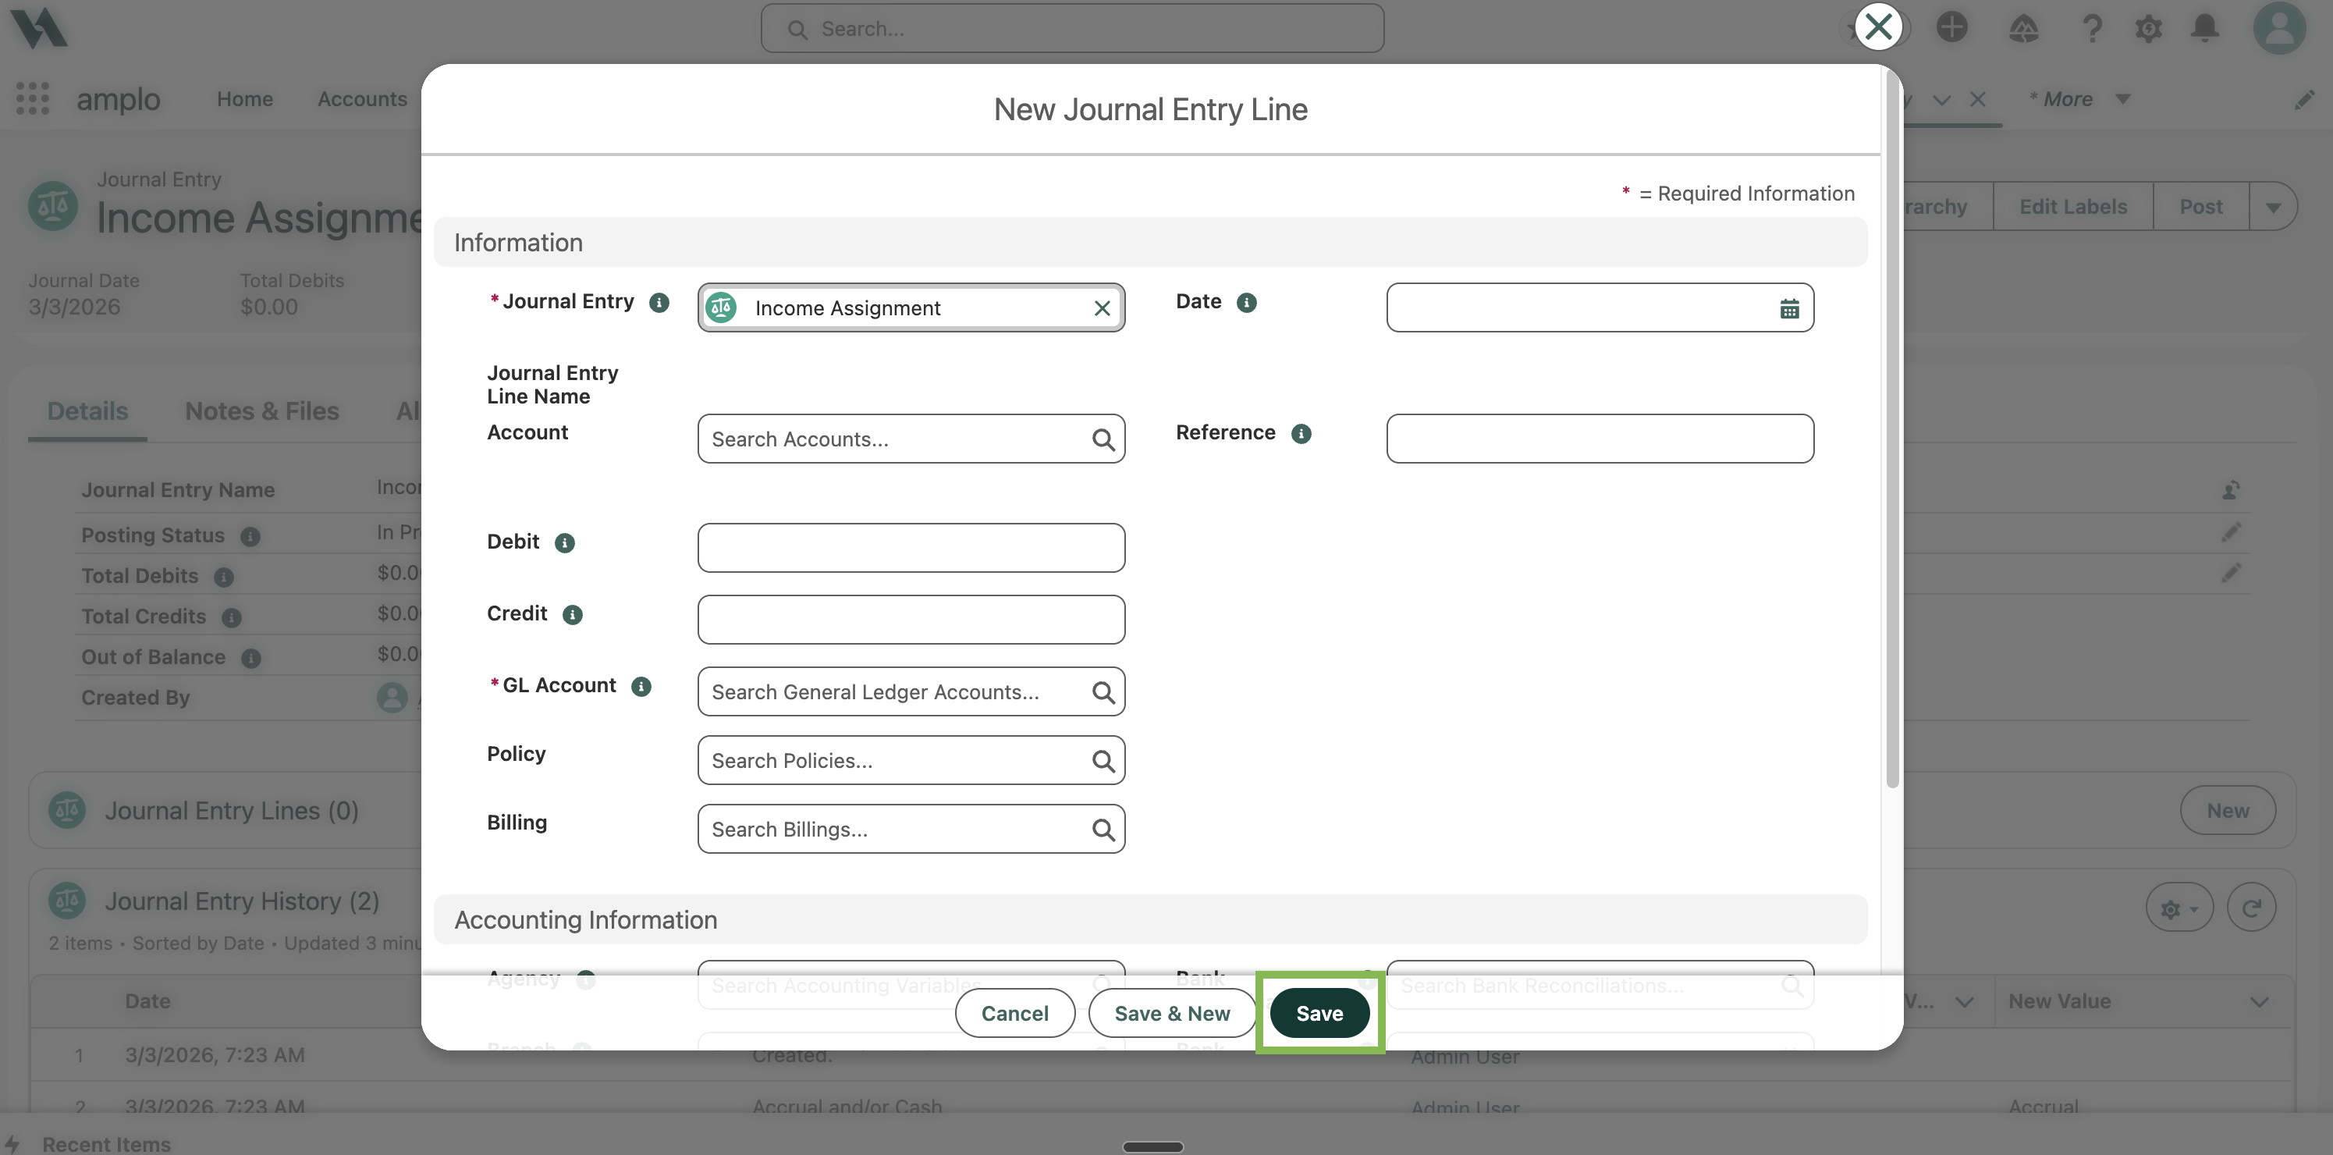The width and height of the screenshot is (2333, 1155).
Task: Show Journal Entry field info tooltip
Action: pyautogui.click(x=659, y=303)
